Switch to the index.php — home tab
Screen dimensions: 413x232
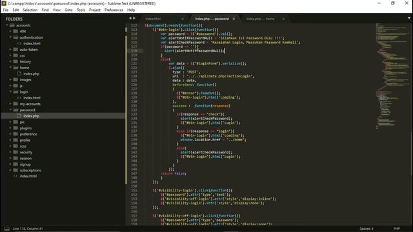point(260,19)
